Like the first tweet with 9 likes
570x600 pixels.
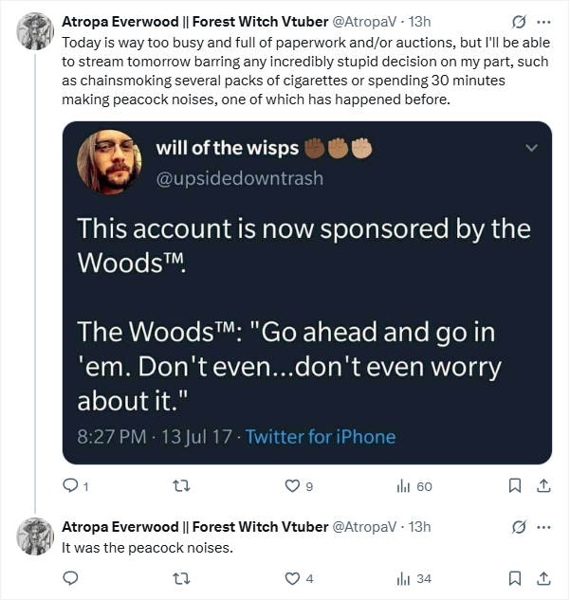click(293, 486)
